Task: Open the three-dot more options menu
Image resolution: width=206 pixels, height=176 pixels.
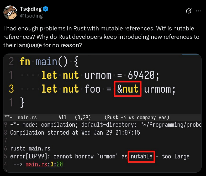Action: 198,11
